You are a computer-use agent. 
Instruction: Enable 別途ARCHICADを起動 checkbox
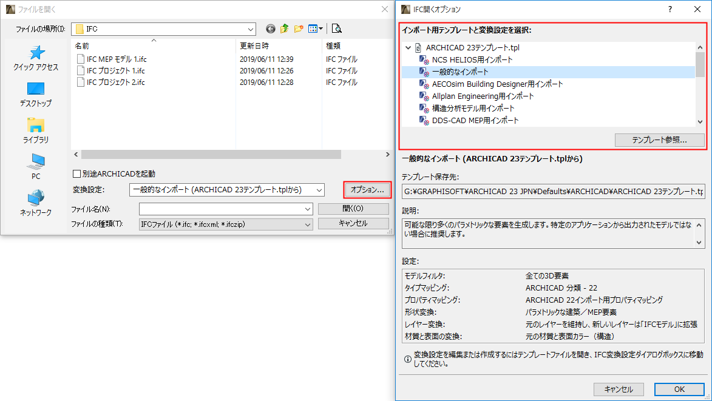pyautogui.click(x=76, y=174)
